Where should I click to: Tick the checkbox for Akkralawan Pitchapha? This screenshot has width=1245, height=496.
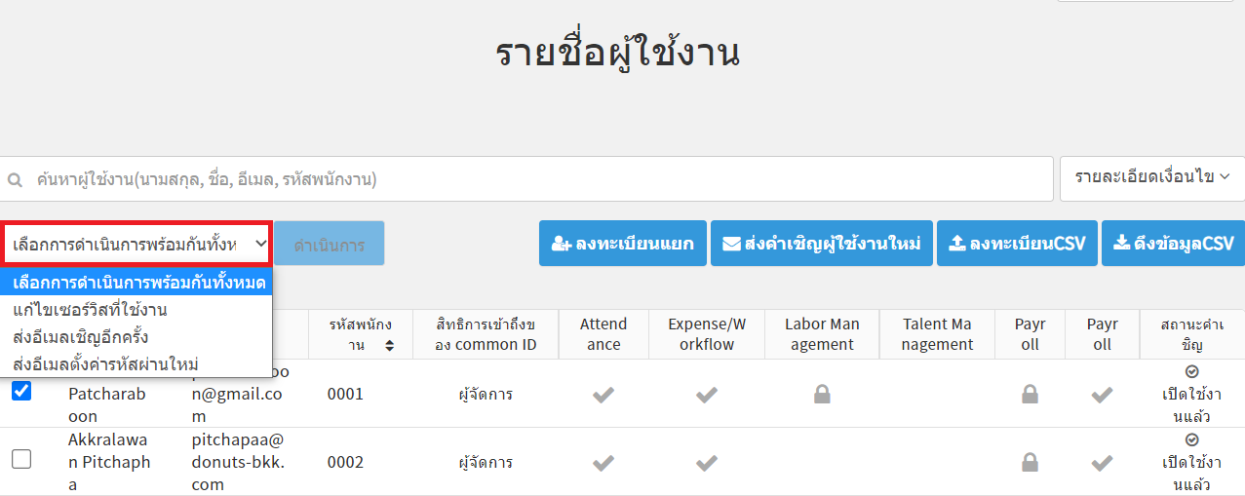pyautogui.click(x=21, y=459)
